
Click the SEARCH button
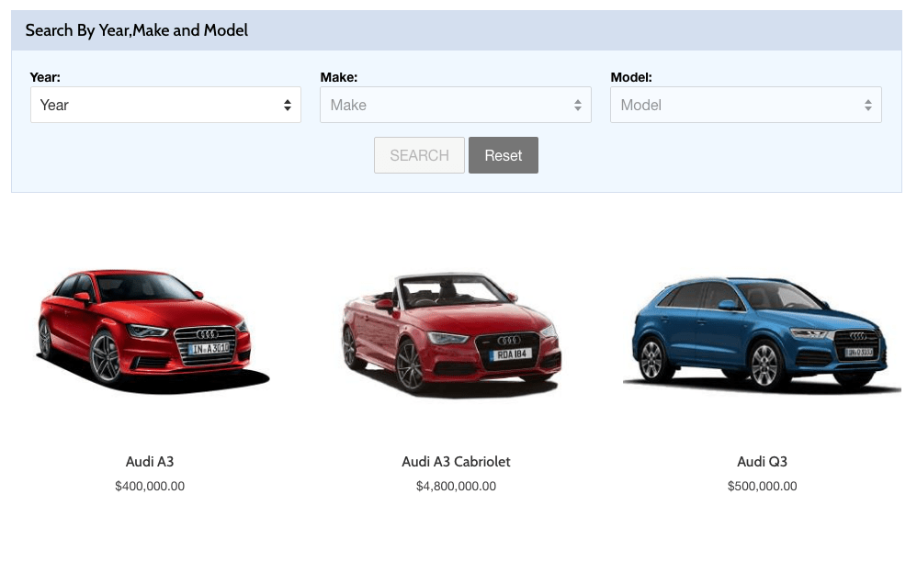point(419,155)
